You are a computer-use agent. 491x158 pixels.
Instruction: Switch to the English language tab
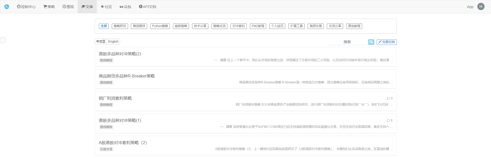[x=113, y=42]
